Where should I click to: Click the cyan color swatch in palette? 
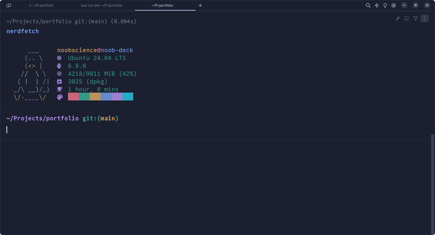click(x=128, y=97)
